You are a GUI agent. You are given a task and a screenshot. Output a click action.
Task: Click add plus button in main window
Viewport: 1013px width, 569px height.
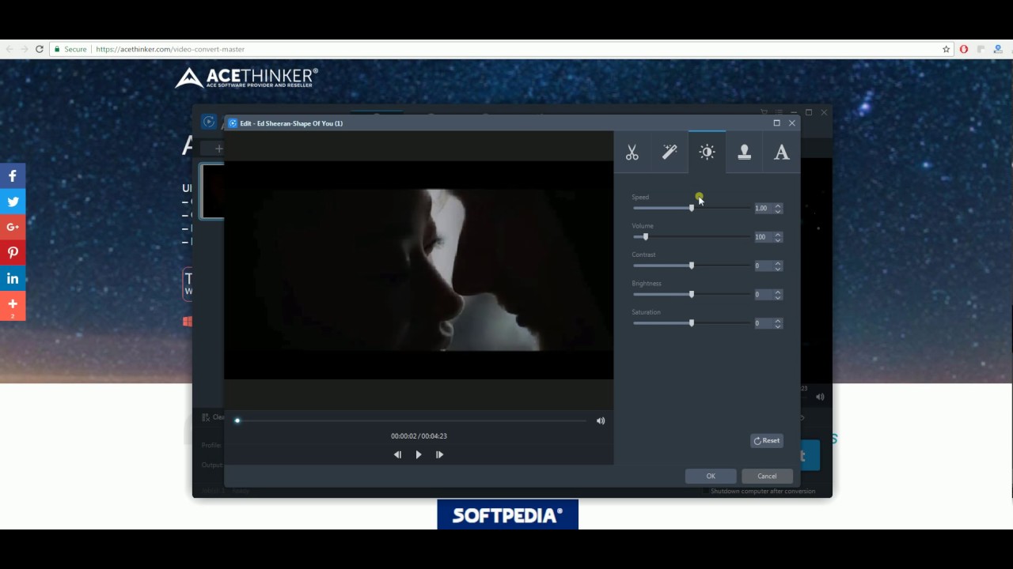point(219,149)
